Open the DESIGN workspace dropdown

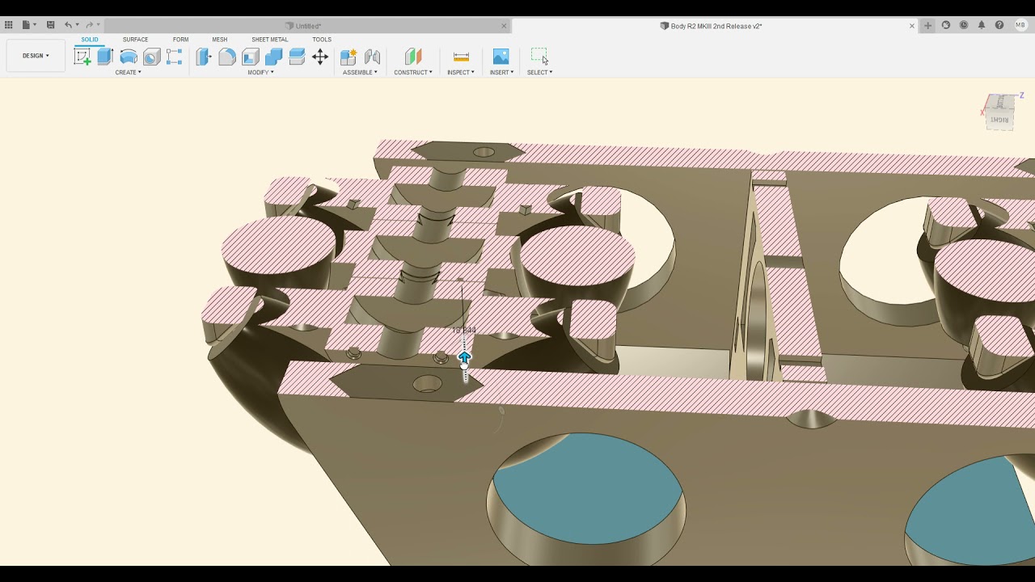coord(36,56)
